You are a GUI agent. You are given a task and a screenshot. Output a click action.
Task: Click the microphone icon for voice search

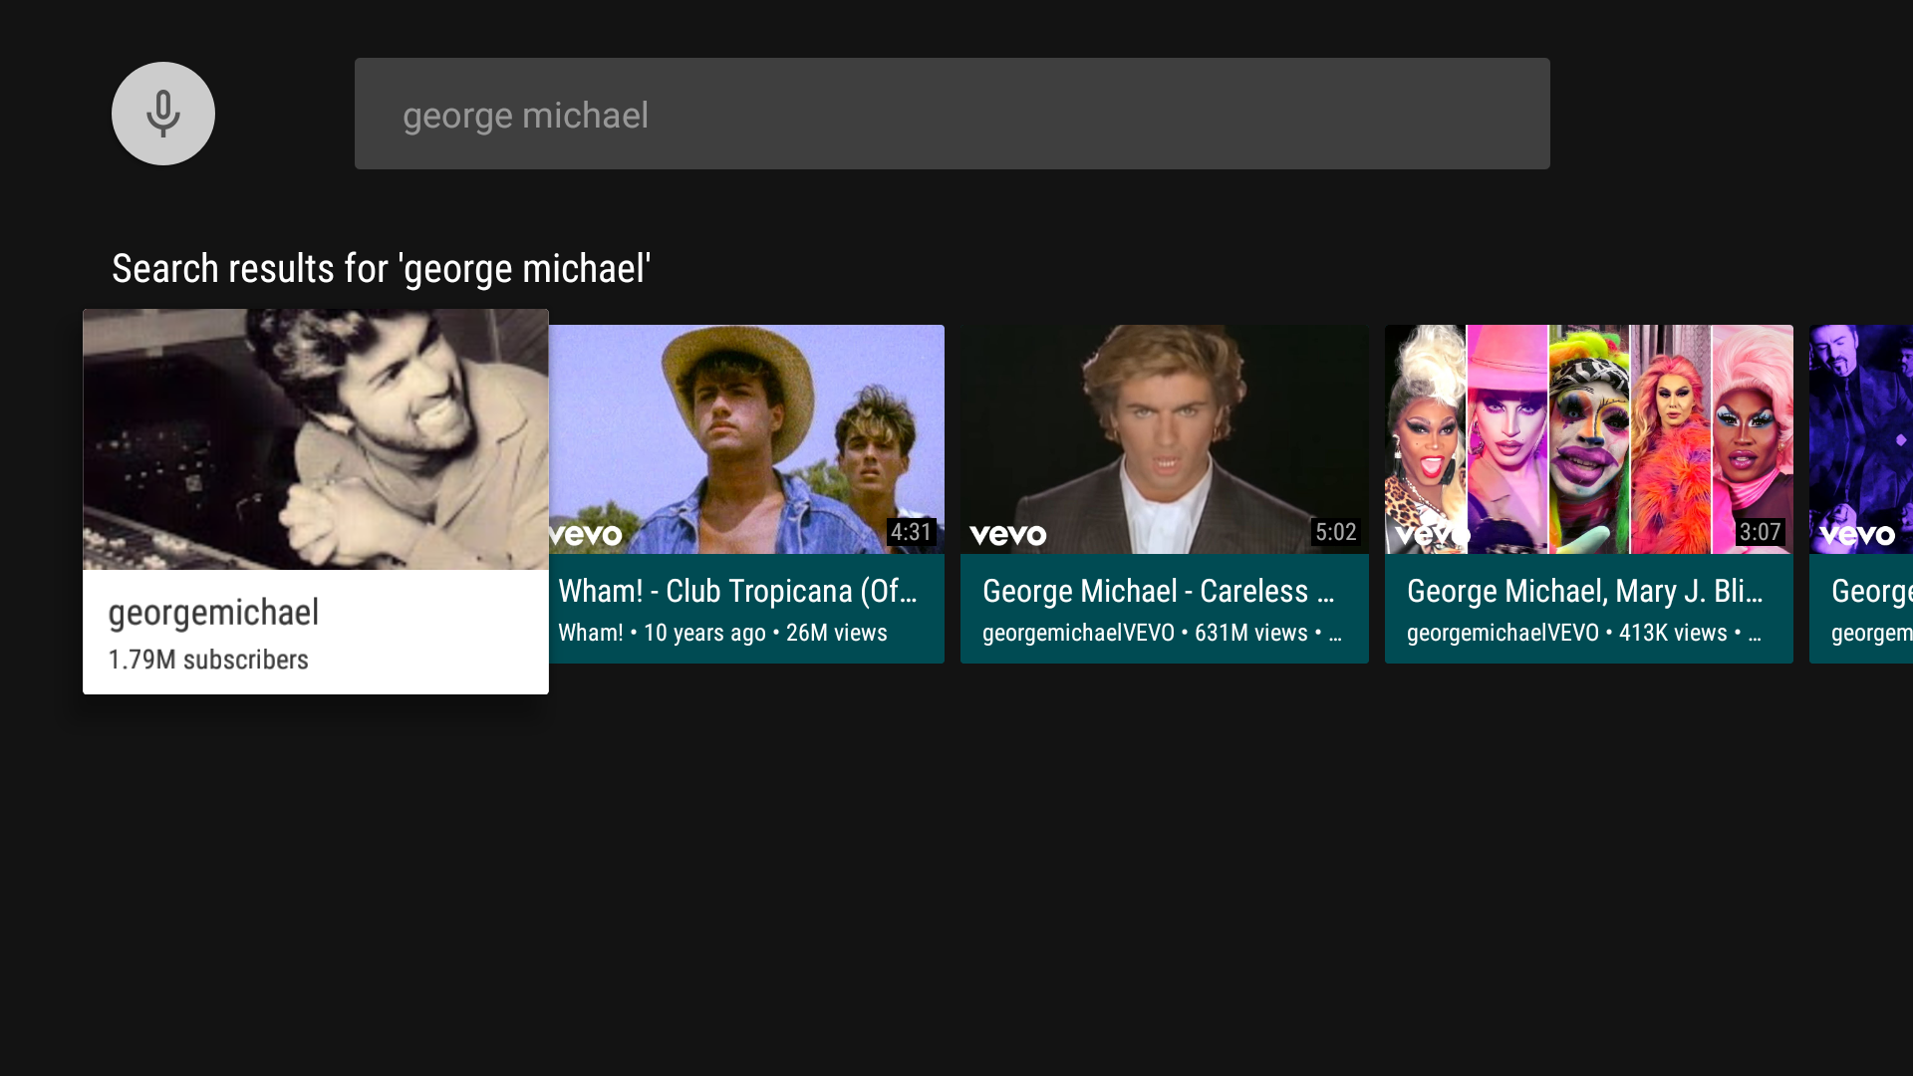(x=162, y=113)
